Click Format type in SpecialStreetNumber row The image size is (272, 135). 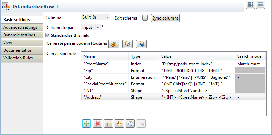coord(144,84)
